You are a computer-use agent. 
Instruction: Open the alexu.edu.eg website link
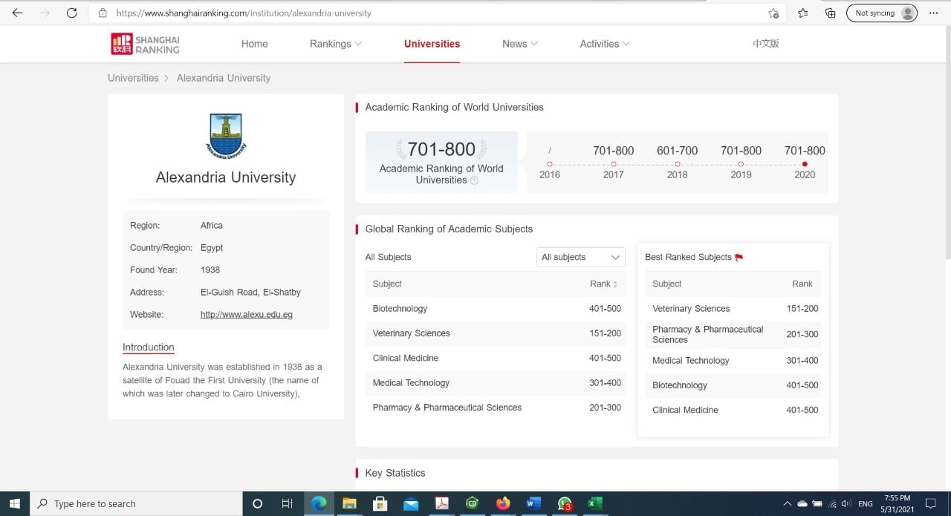[x=246, y=315]
